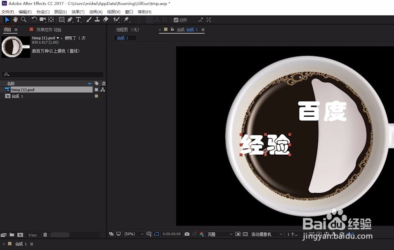
Task: Select the Roto Brush tool
Action: [x=116, y=20]
